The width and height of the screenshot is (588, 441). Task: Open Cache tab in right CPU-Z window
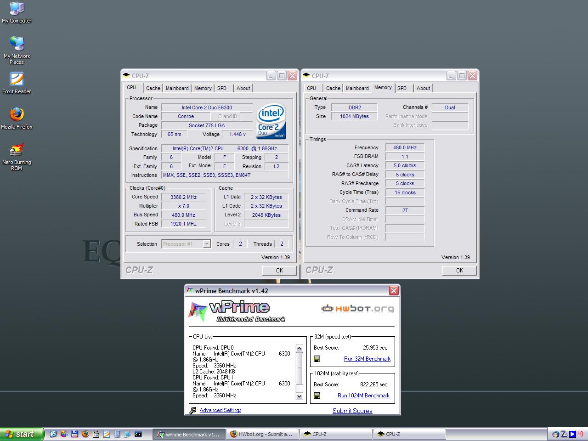pos(333,88)
